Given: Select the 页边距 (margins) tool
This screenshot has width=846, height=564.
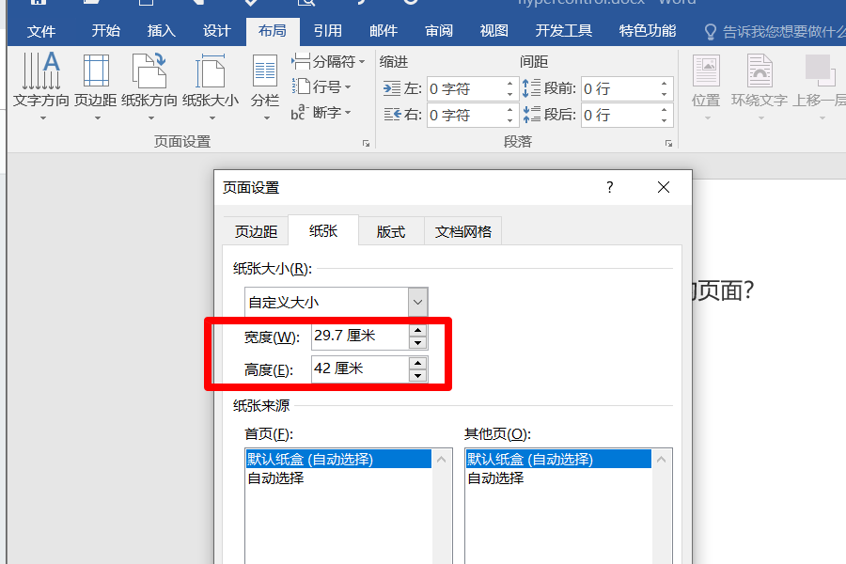Looking at the screenshot, I should coord(94,85).
